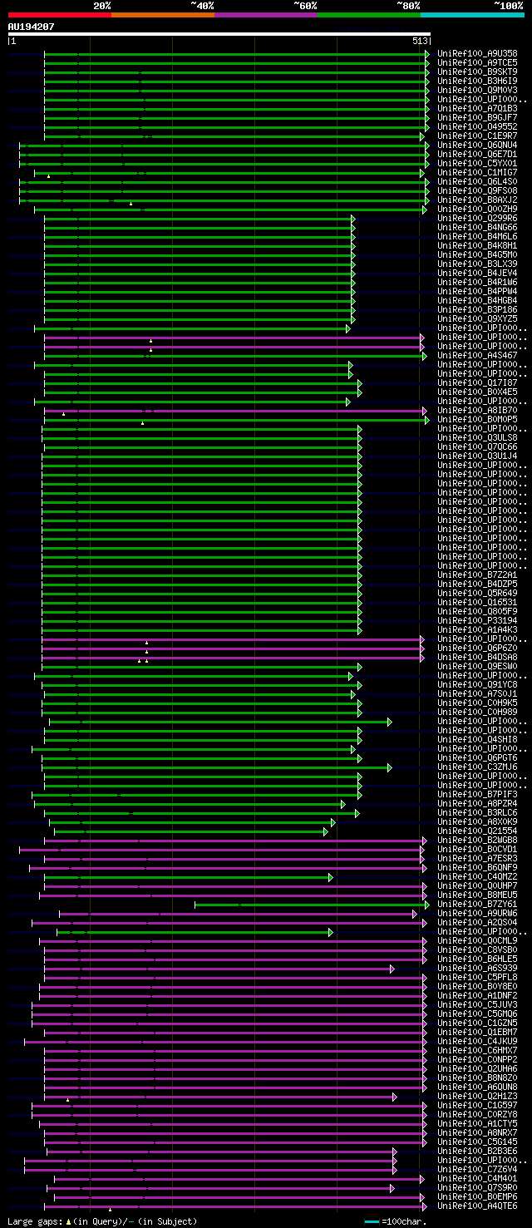Select label UniRef100_C0H989
This screenshot has width=532, height=1228.
[x=477, y=712]
